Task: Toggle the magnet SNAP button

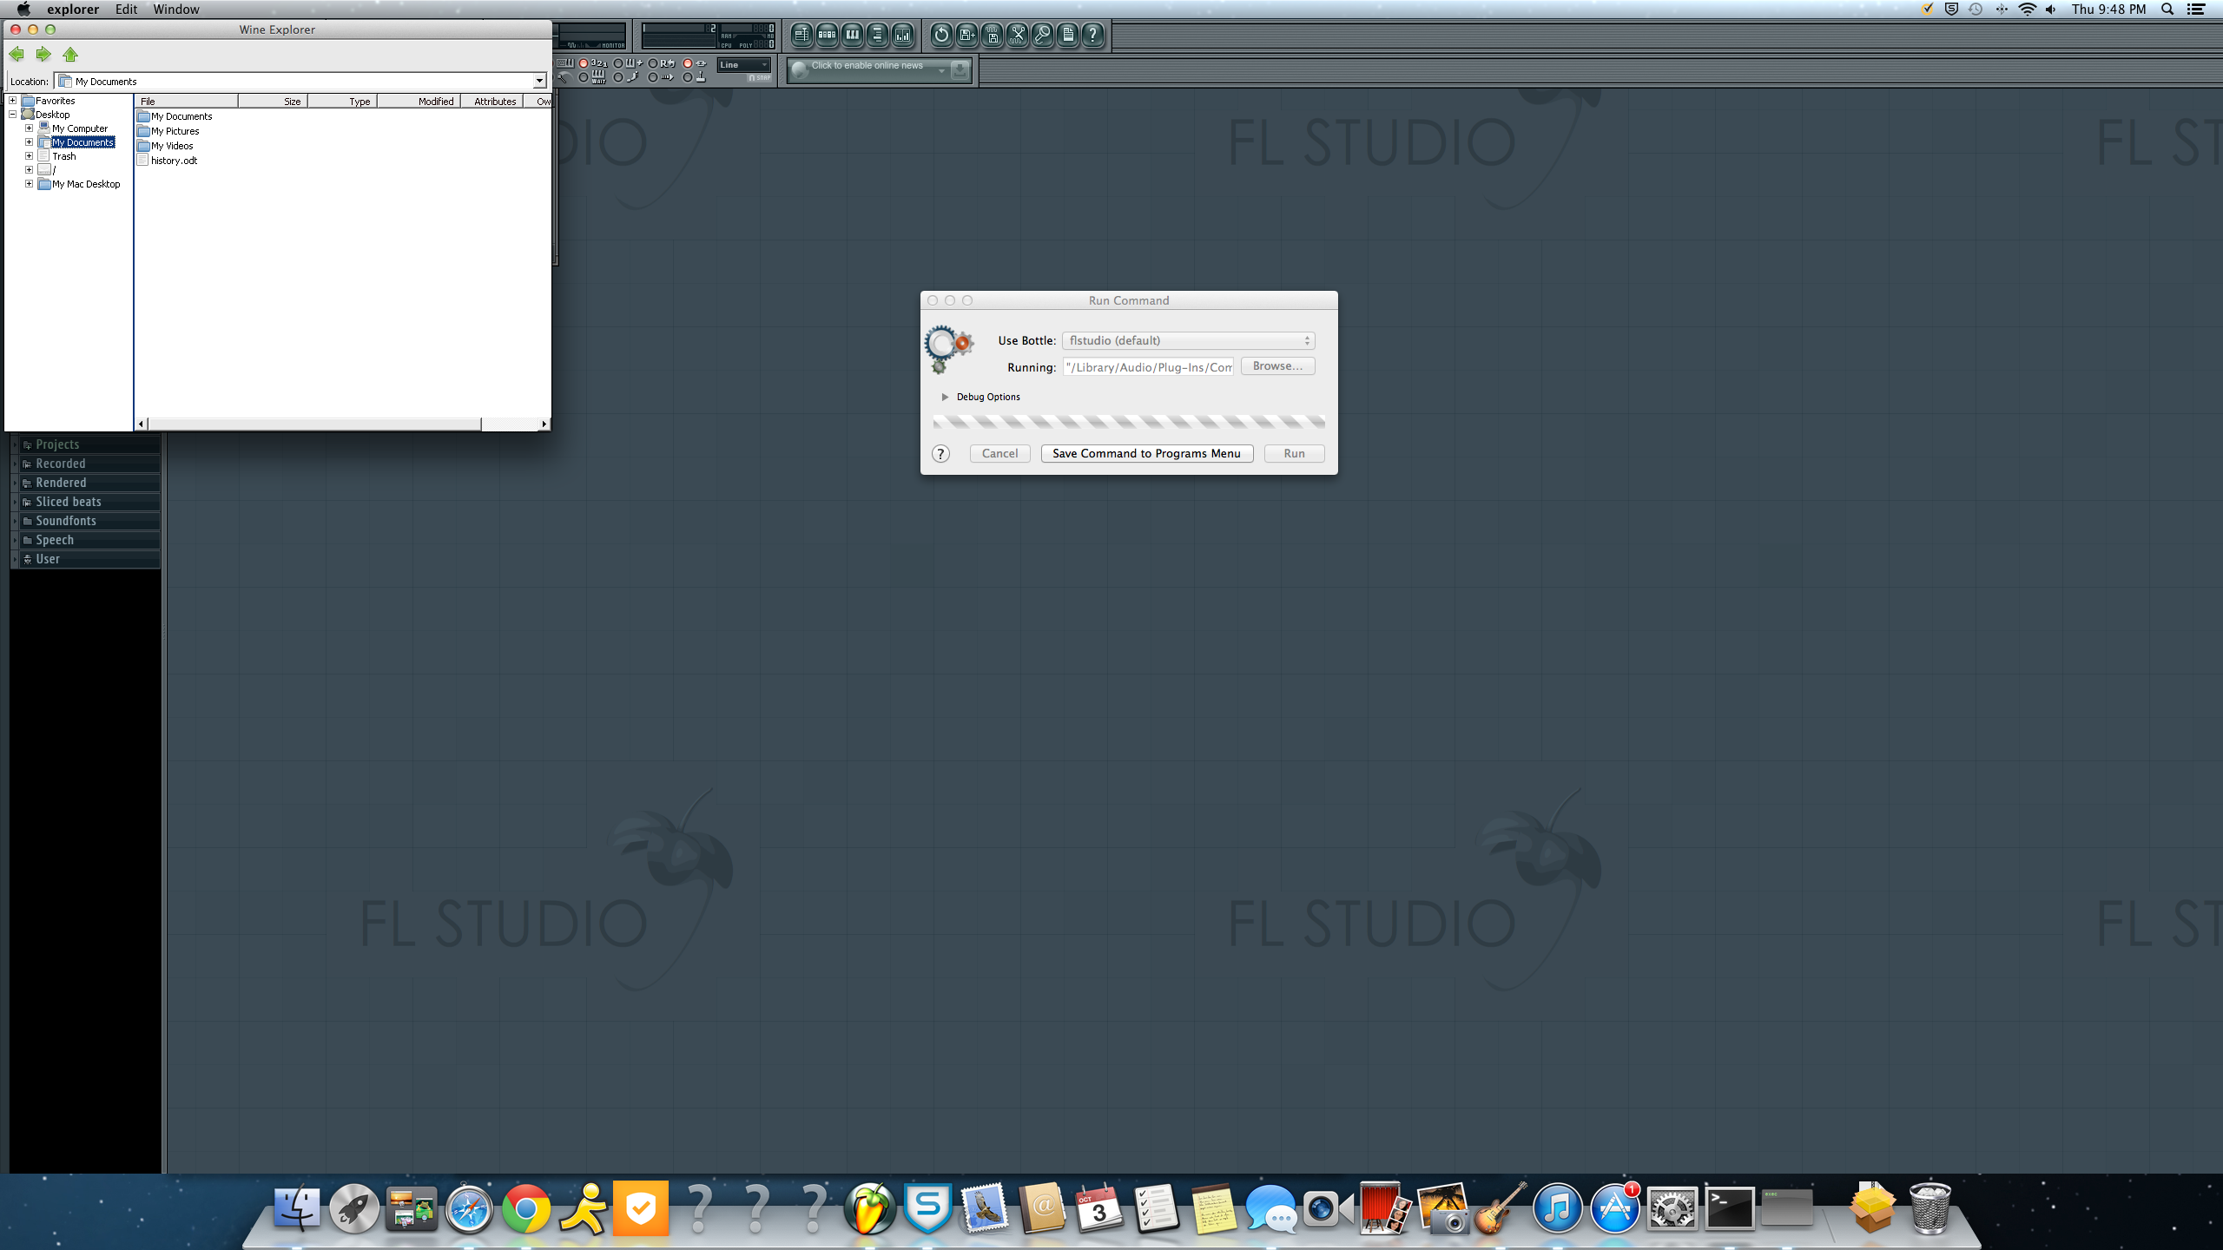Action: point(760,77)
